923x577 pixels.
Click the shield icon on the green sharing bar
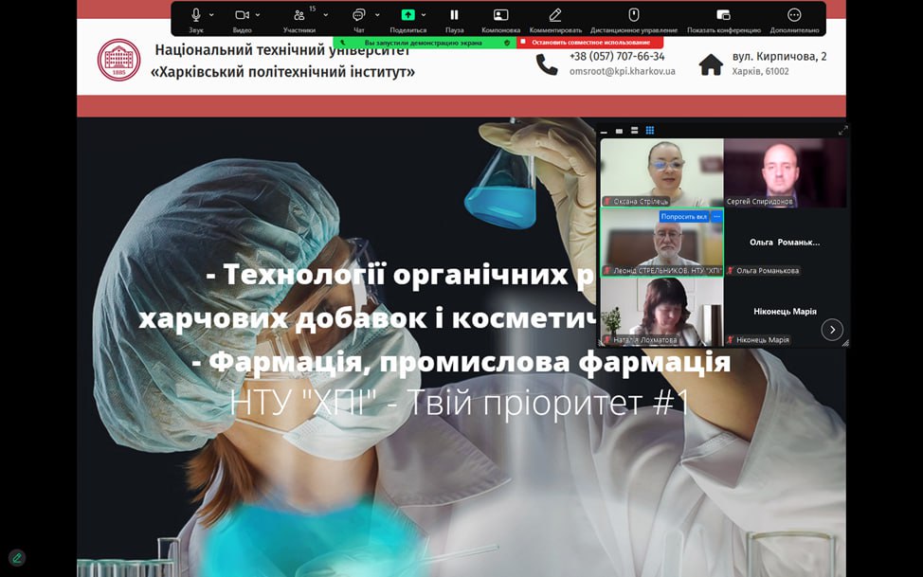pyautogui.click(x=507, y=43)
